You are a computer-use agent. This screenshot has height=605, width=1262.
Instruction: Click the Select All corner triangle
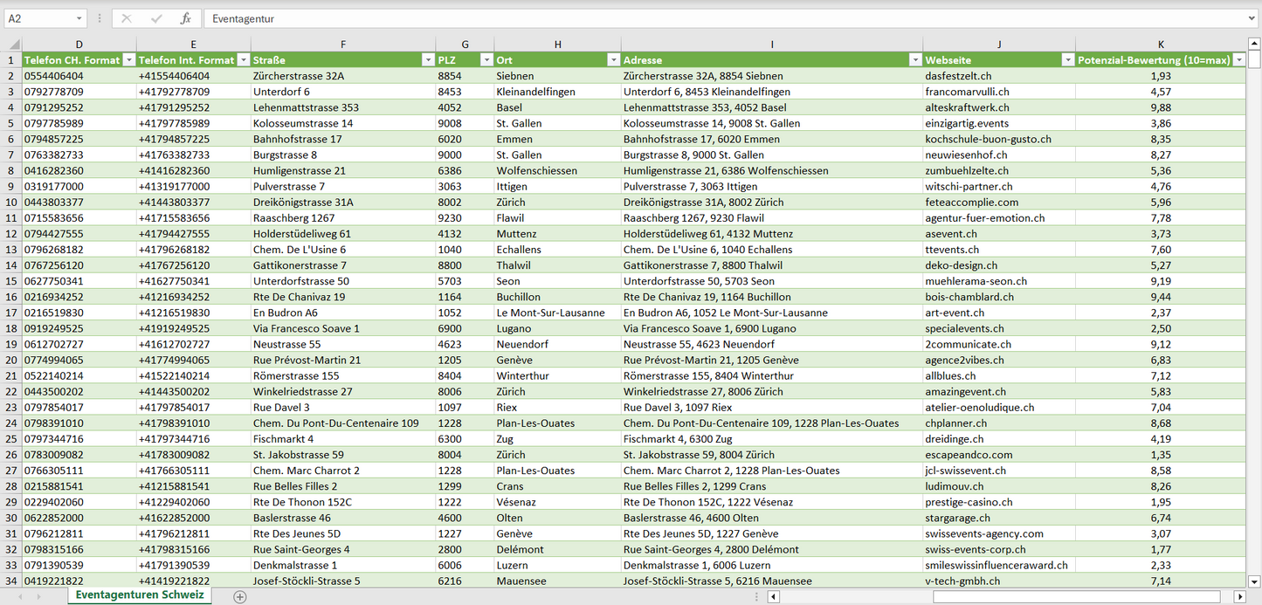[x=11, y=45]
